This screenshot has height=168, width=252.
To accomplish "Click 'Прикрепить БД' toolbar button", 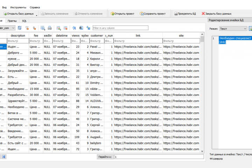I will tap(185, 14).
